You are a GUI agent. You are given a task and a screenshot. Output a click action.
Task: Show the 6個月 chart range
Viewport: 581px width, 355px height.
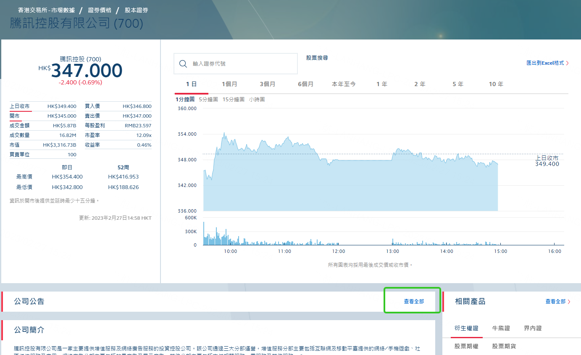tap(306, 84)
